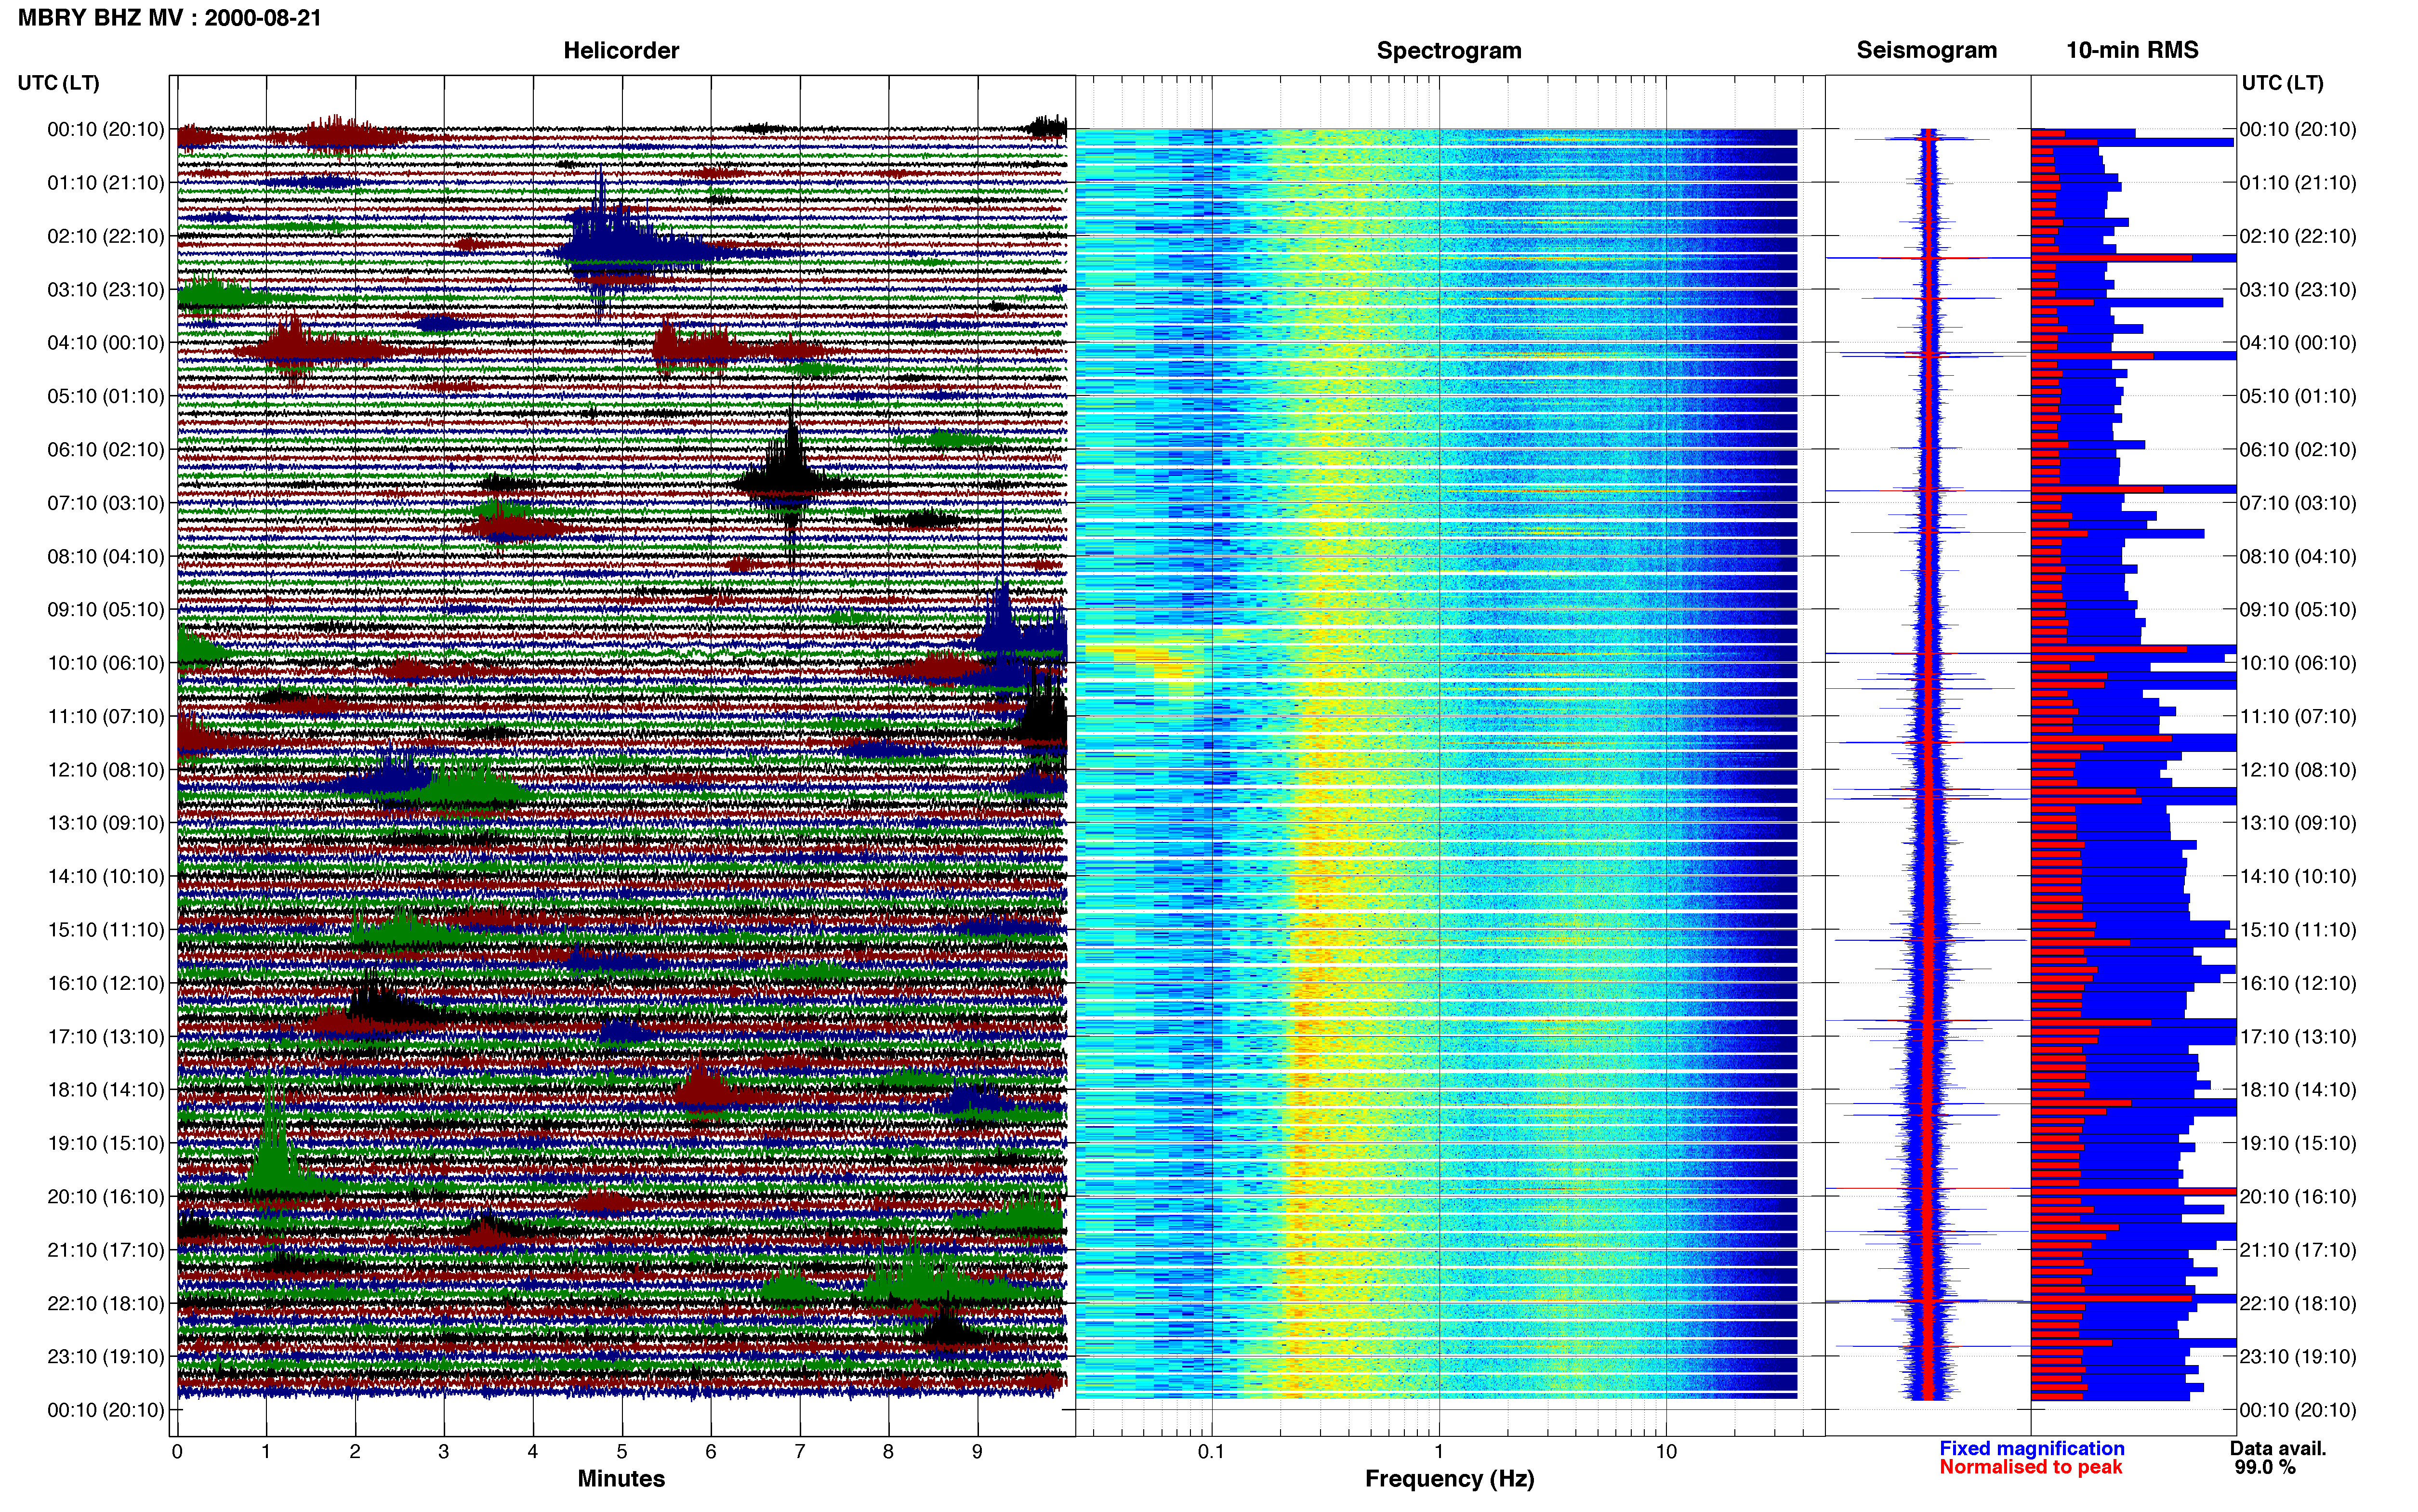Click left-axis time label '14:10 (10:10)'
2418x1512 pixels.
pos(106,876)
